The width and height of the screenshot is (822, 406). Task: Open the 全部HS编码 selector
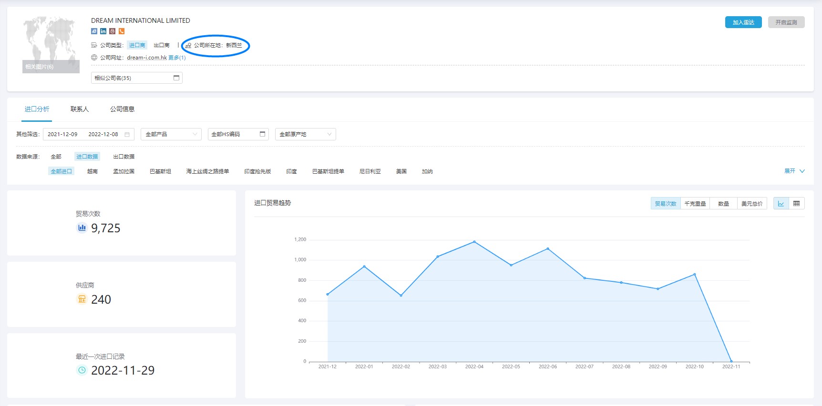tap(238, 134)
